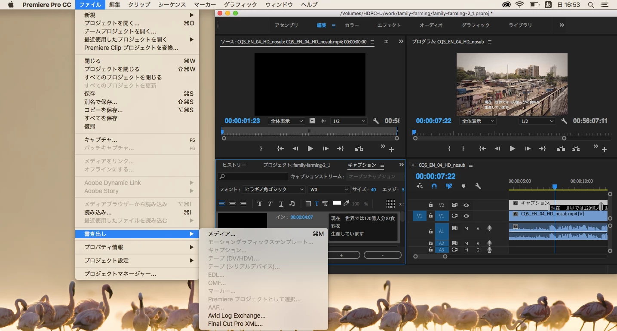
Task: Toggle A1 track lock
Action: coord(430,231)
